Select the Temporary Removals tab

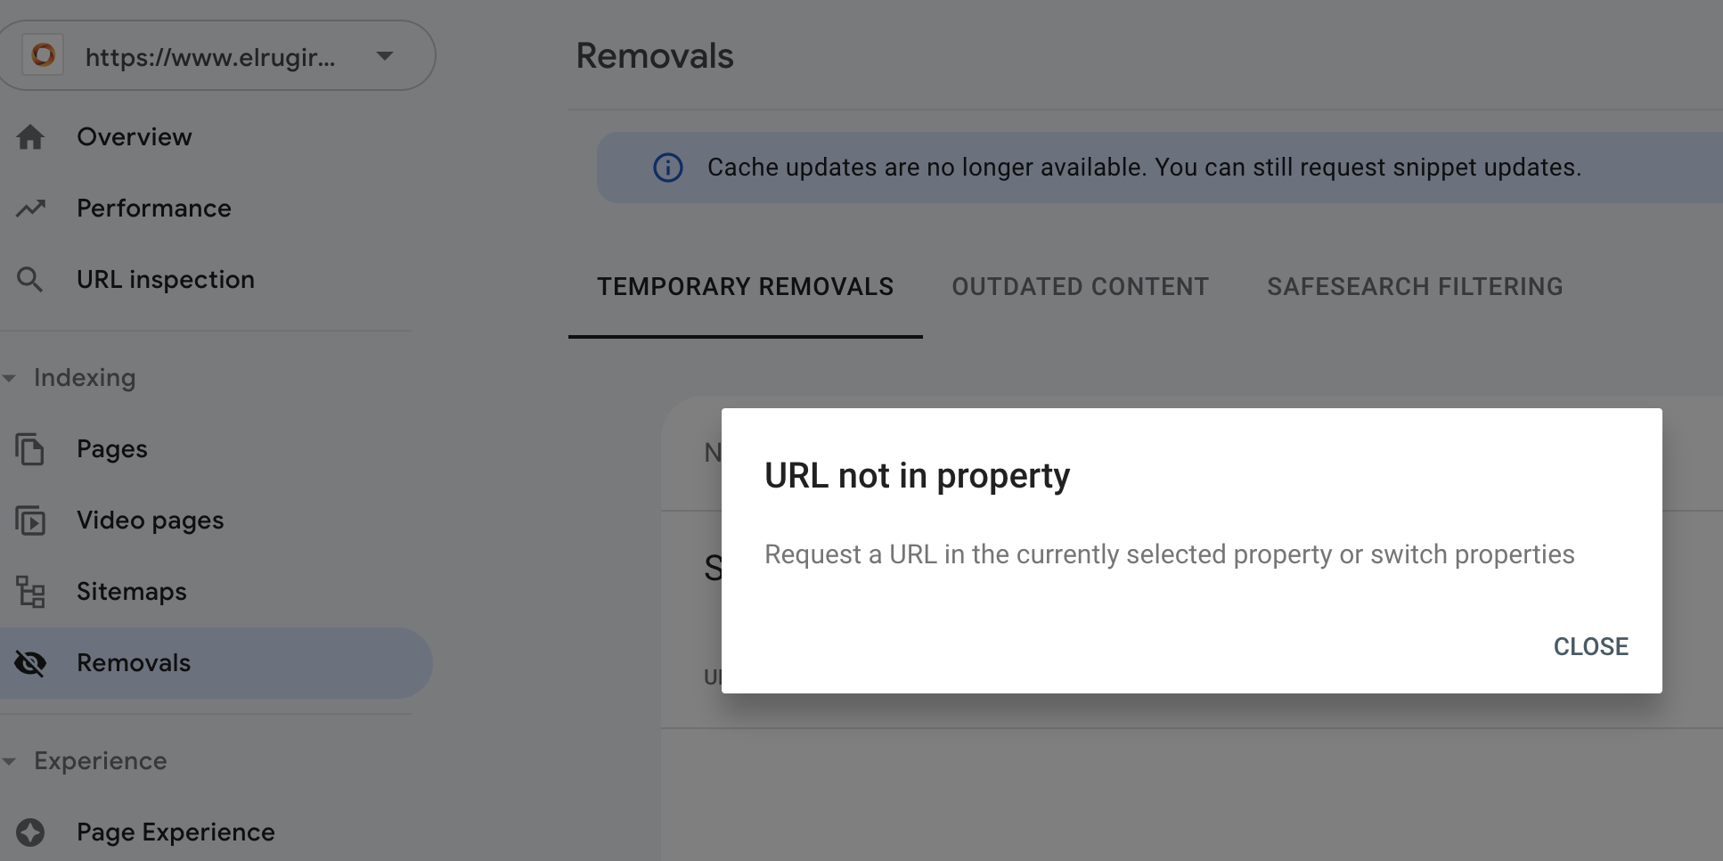tap(745, 287)
